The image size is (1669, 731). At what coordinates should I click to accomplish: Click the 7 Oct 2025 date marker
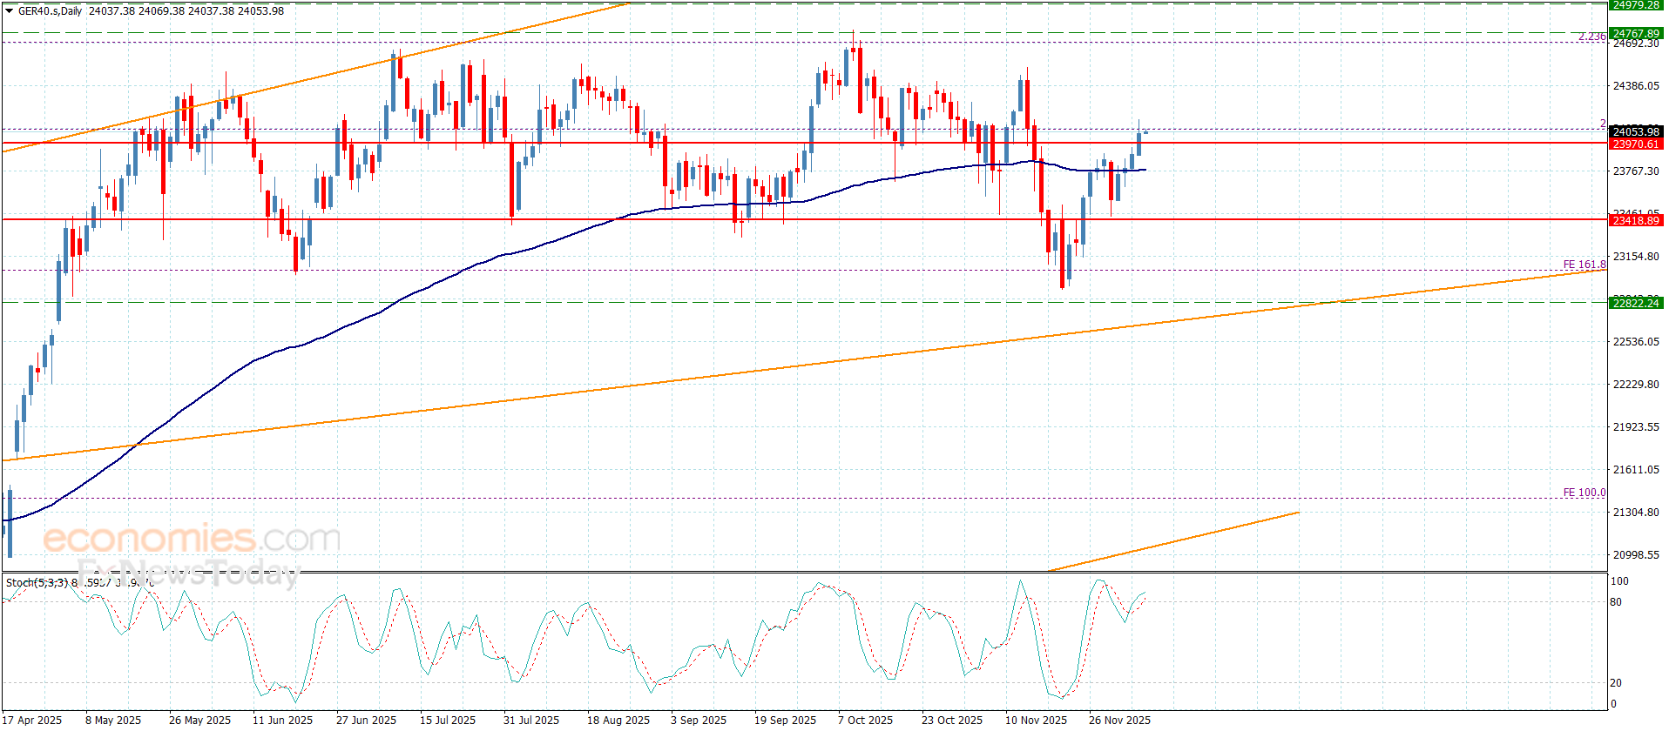(x=865, y=720)
